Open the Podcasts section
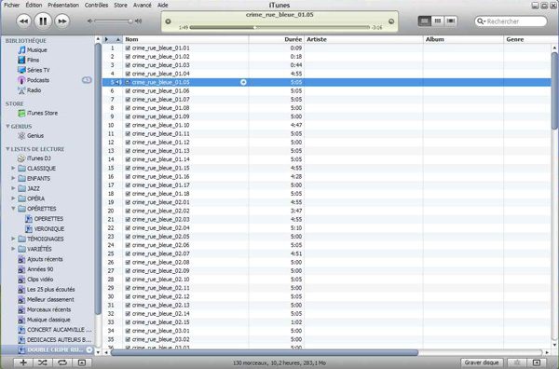 click(34, 80)
